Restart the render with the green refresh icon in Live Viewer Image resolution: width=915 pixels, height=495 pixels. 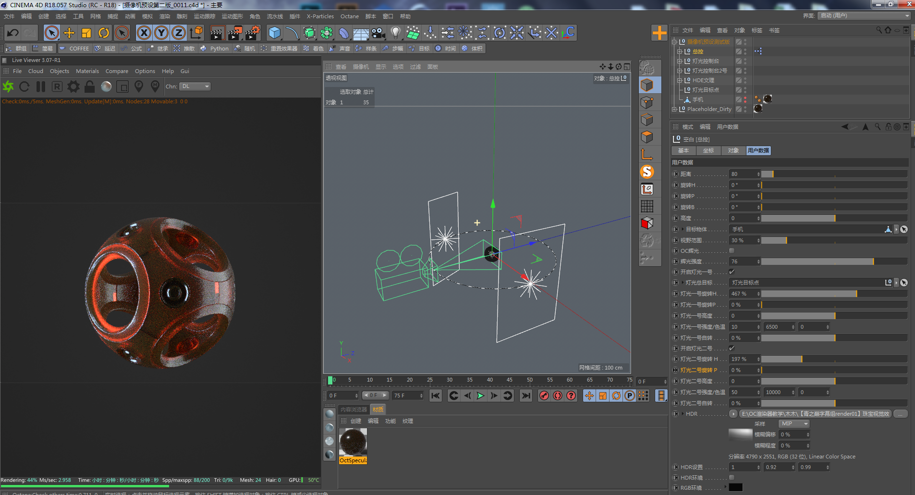click(8, 87)
